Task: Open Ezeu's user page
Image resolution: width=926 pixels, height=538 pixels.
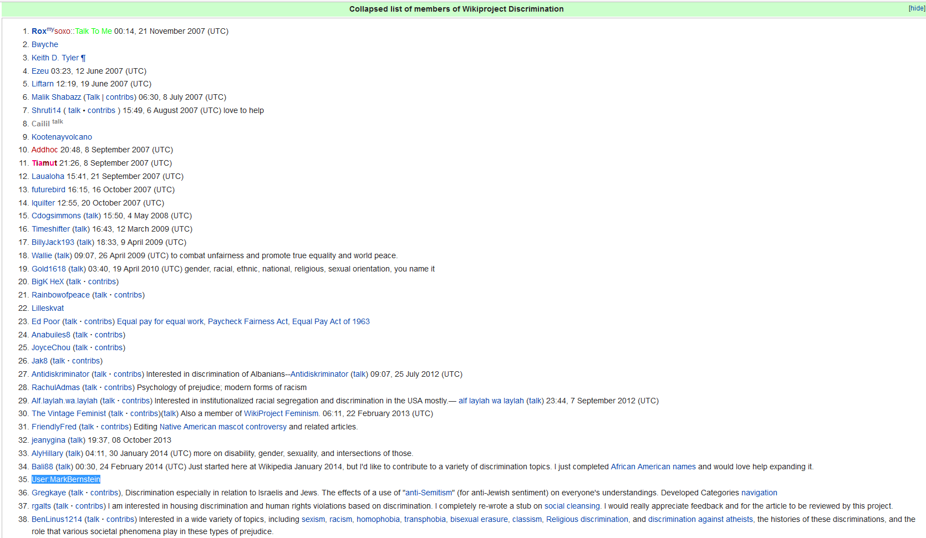Action: [x=40, y=71]
